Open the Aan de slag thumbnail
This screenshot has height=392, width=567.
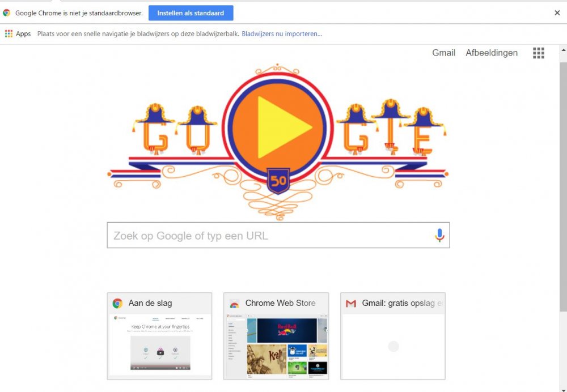(x=159, y=346)
